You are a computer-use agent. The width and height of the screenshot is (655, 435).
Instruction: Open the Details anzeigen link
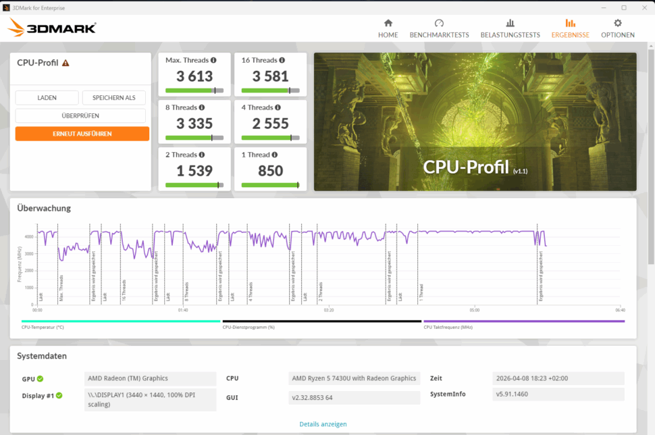[323, 424]
